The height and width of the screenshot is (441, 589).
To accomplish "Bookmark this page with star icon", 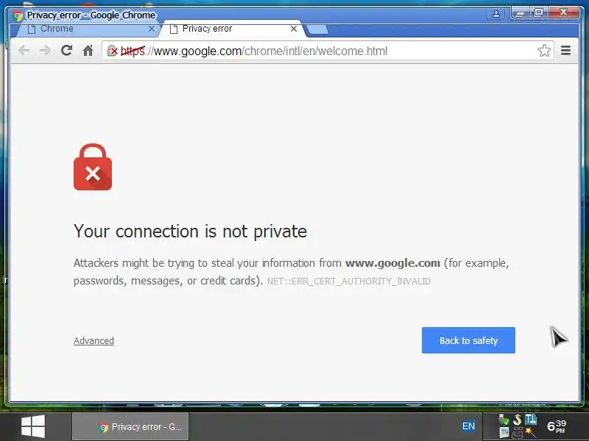I will [x=544, y=51].
